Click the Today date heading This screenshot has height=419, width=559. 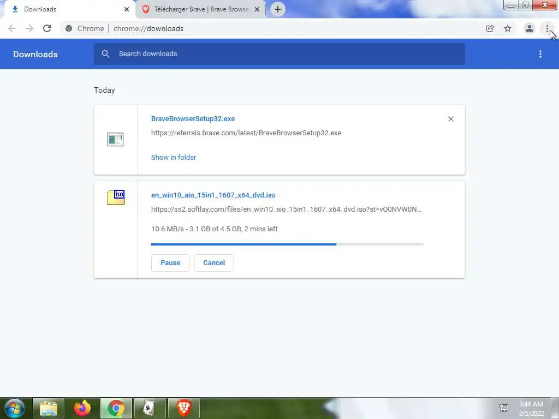(104, 90)
